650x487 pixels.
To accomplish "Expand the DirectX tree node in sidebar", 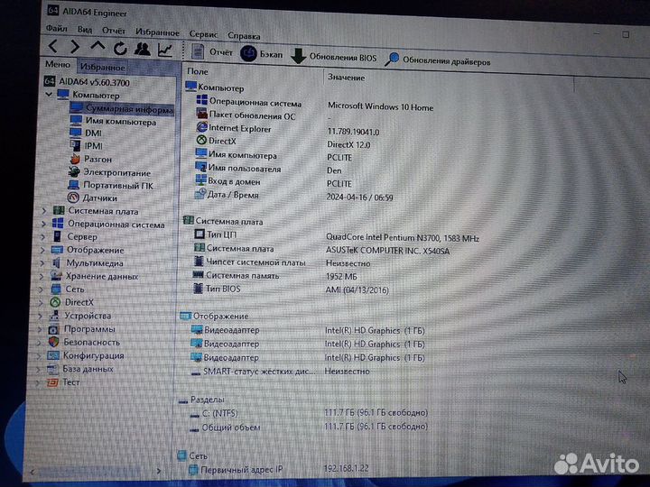I will point(41,302).
